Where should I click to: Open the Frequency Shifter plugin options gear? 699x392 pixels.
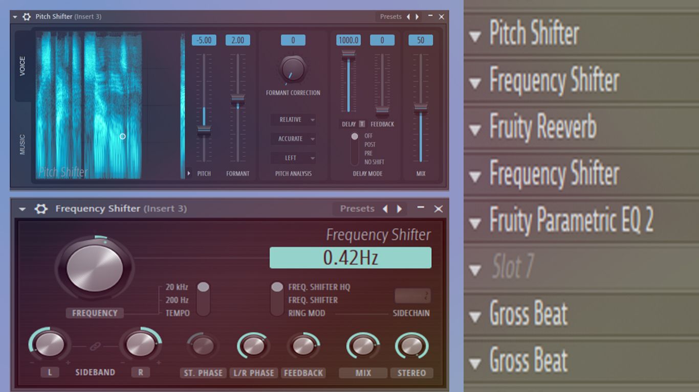(41, 209)
